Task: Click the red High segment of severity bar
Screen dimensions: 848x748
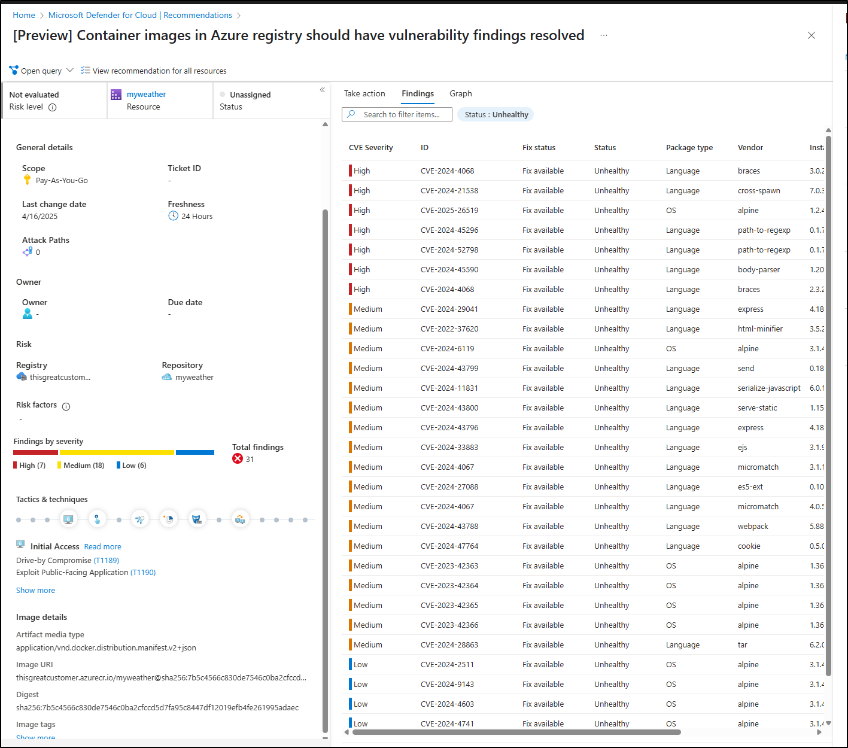Action: (35, 452)
